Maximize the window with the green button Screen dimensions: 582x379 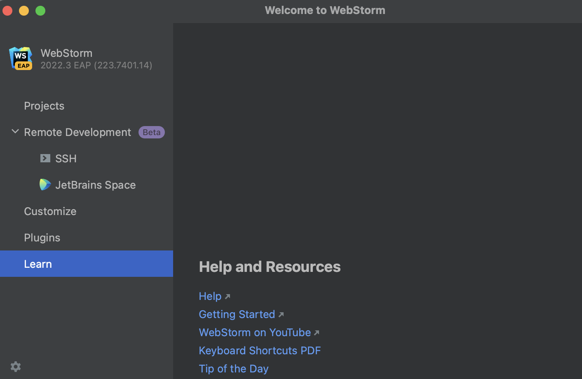[40, 11]
